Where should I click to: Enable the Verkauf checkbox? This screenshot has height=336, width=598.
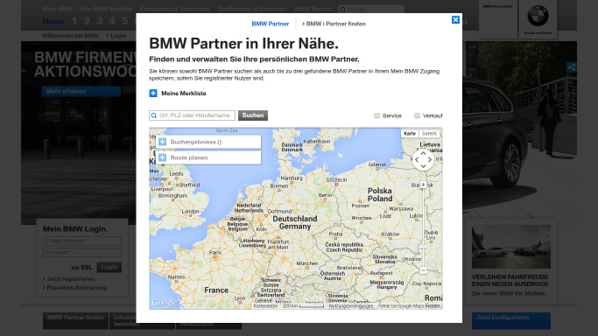(x=418, y=115)
